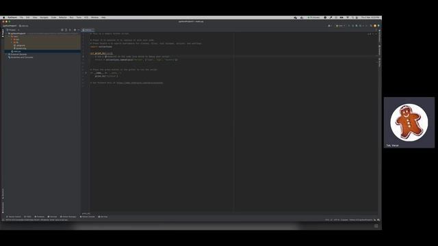Click the 4 spaces indent setting

coord(344,220)
